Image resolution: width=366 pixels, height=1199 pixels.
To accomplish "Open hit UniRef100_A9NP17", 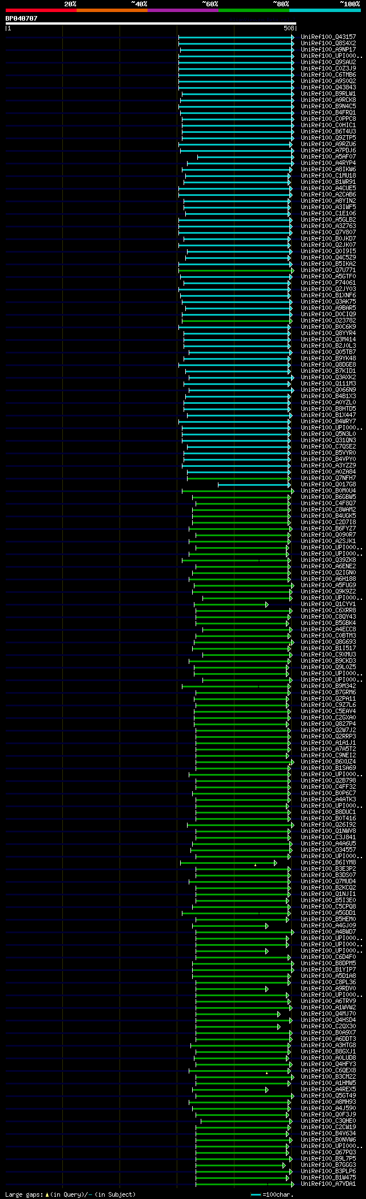I will pos(328,49).
